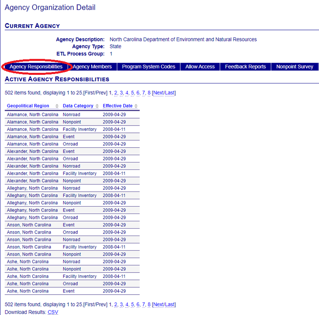Go to page 8 in top pagination
319x315 pixels.
click(149, 93)
